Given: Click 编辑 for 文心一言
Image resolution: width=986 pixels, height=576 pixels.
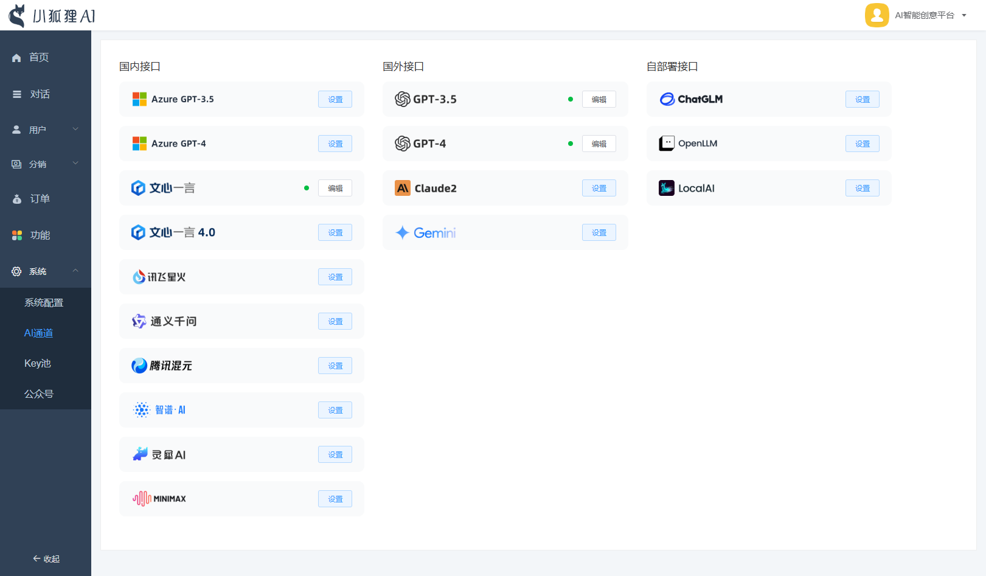Looking at the screenshot, I should pyautogui.click(x=335, y=188).
